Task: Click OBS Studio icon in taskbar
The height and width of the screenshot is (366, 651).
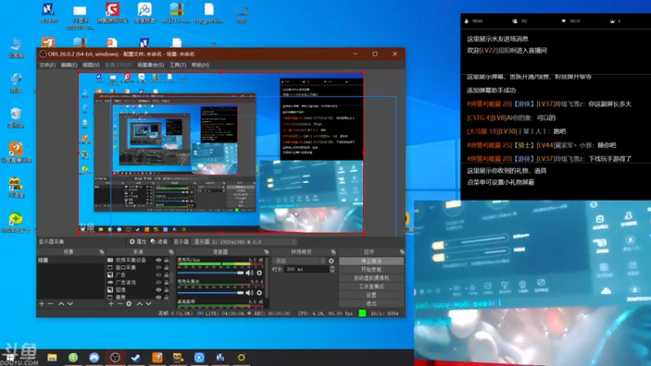Action: [115, 357]
